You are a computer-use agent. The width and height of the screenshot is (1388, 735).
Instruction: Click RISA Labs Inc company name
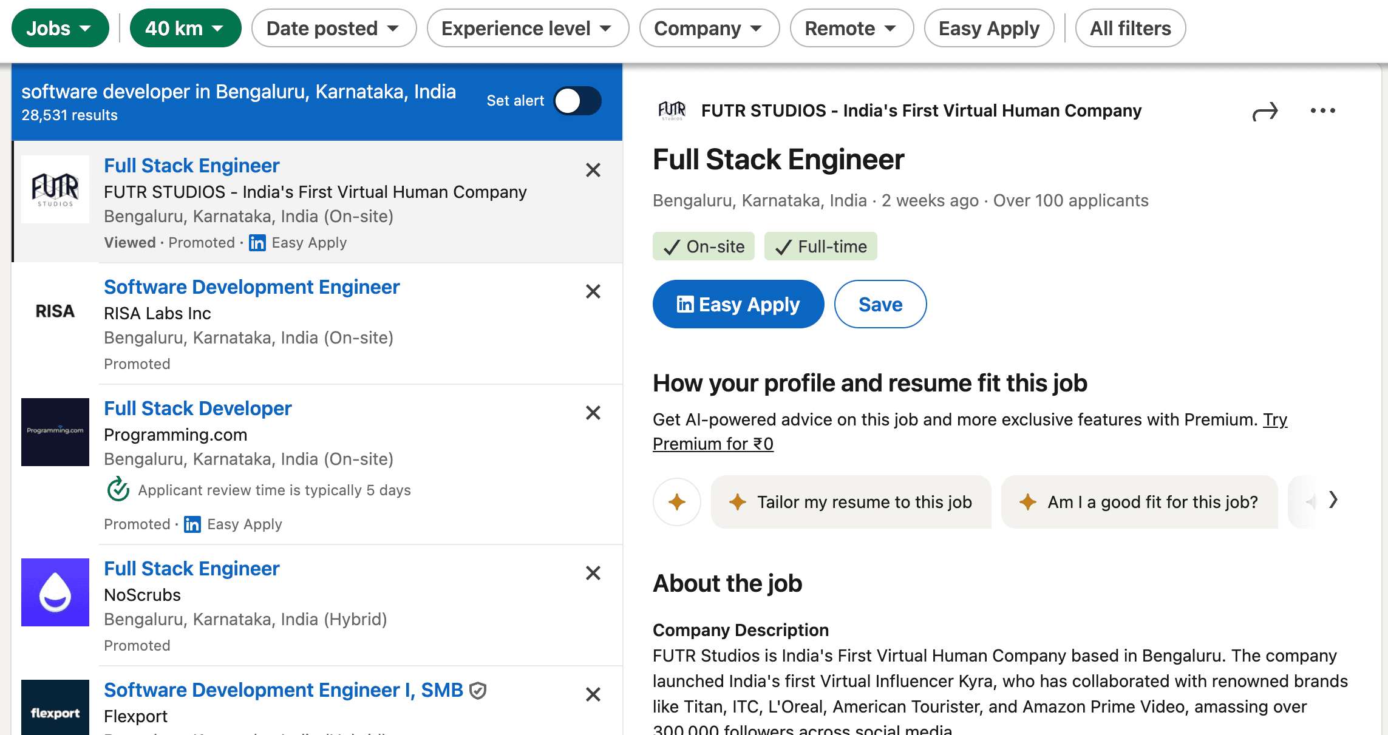(x=157, y=313)
